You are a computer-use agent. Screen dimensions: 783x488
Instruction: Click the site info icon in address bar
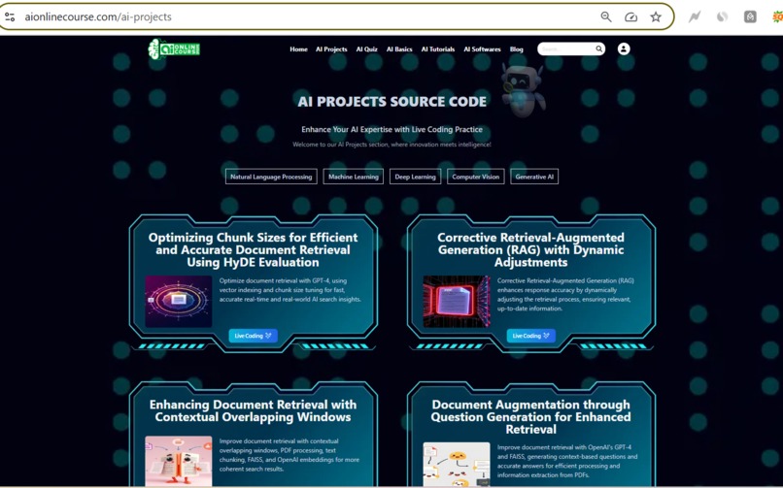[x=10, y=16]
